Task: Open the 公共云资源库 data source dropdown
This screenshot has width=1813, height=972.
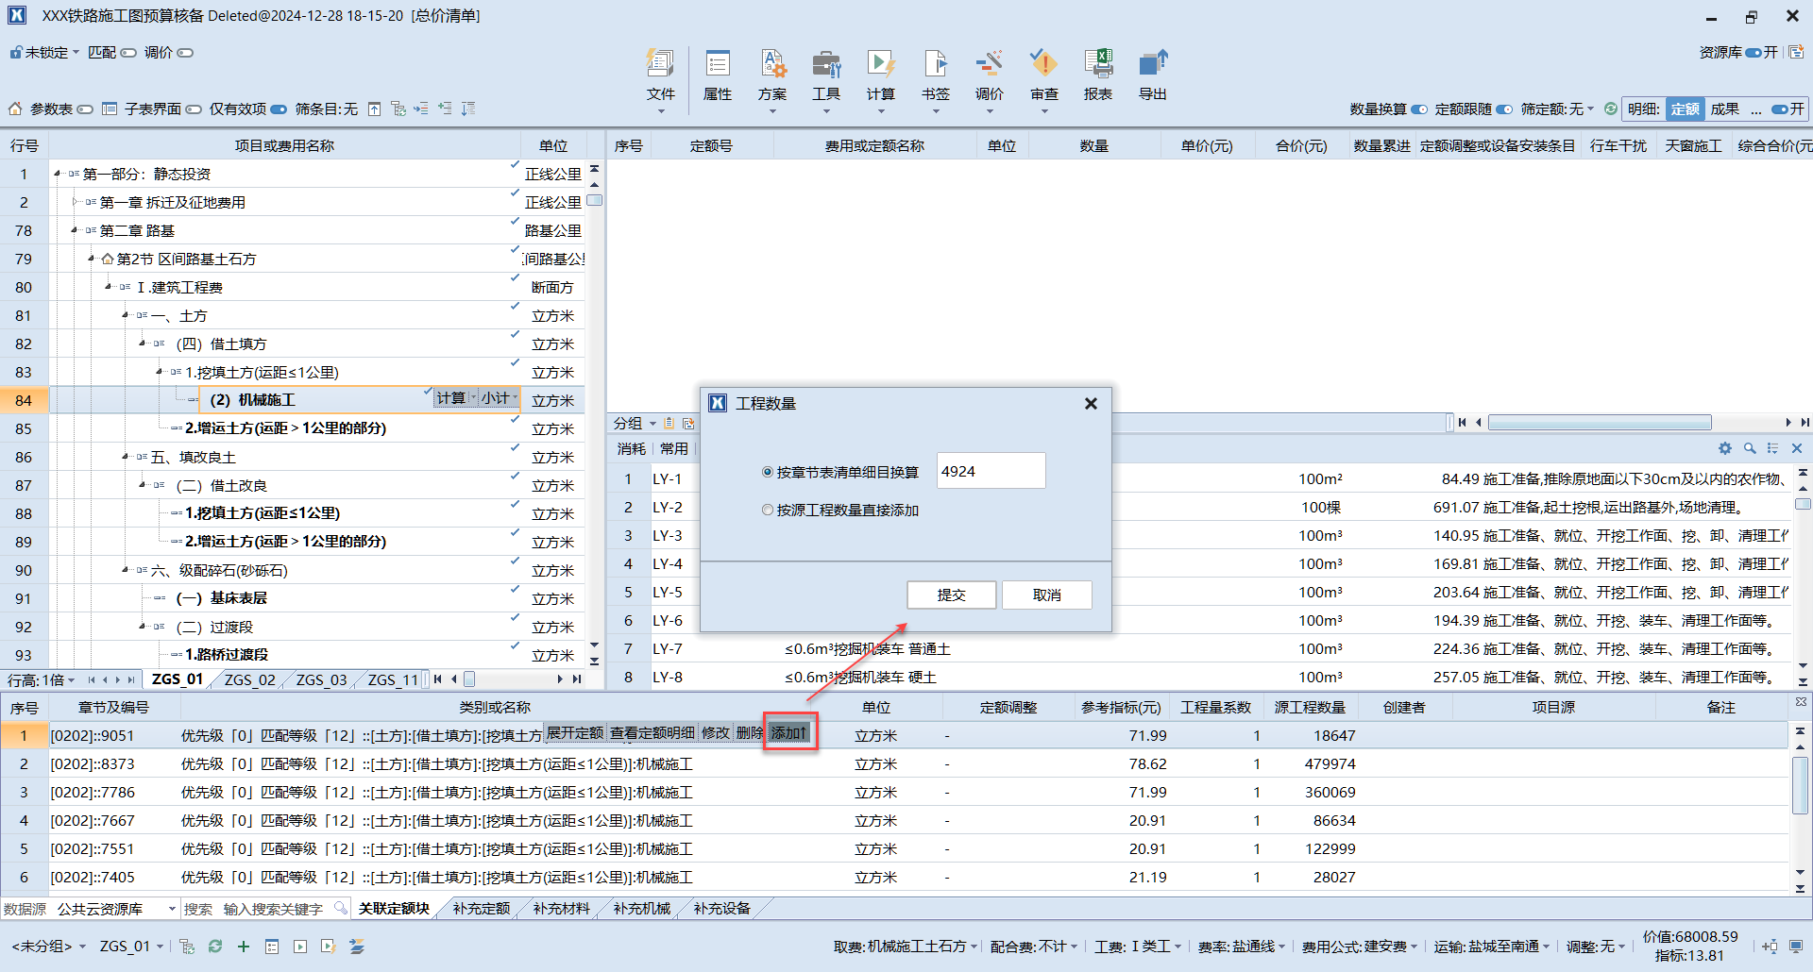Action: pos(172,909)
